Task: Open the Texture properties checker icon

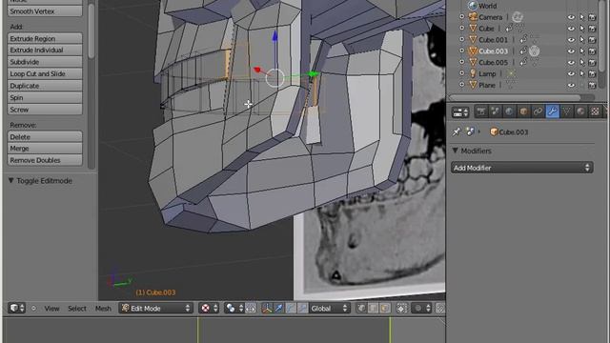Action: pos(595,112)
